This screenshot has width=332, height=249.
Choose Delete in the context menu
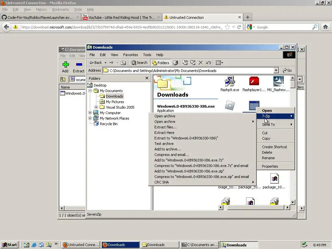(276, 152)
